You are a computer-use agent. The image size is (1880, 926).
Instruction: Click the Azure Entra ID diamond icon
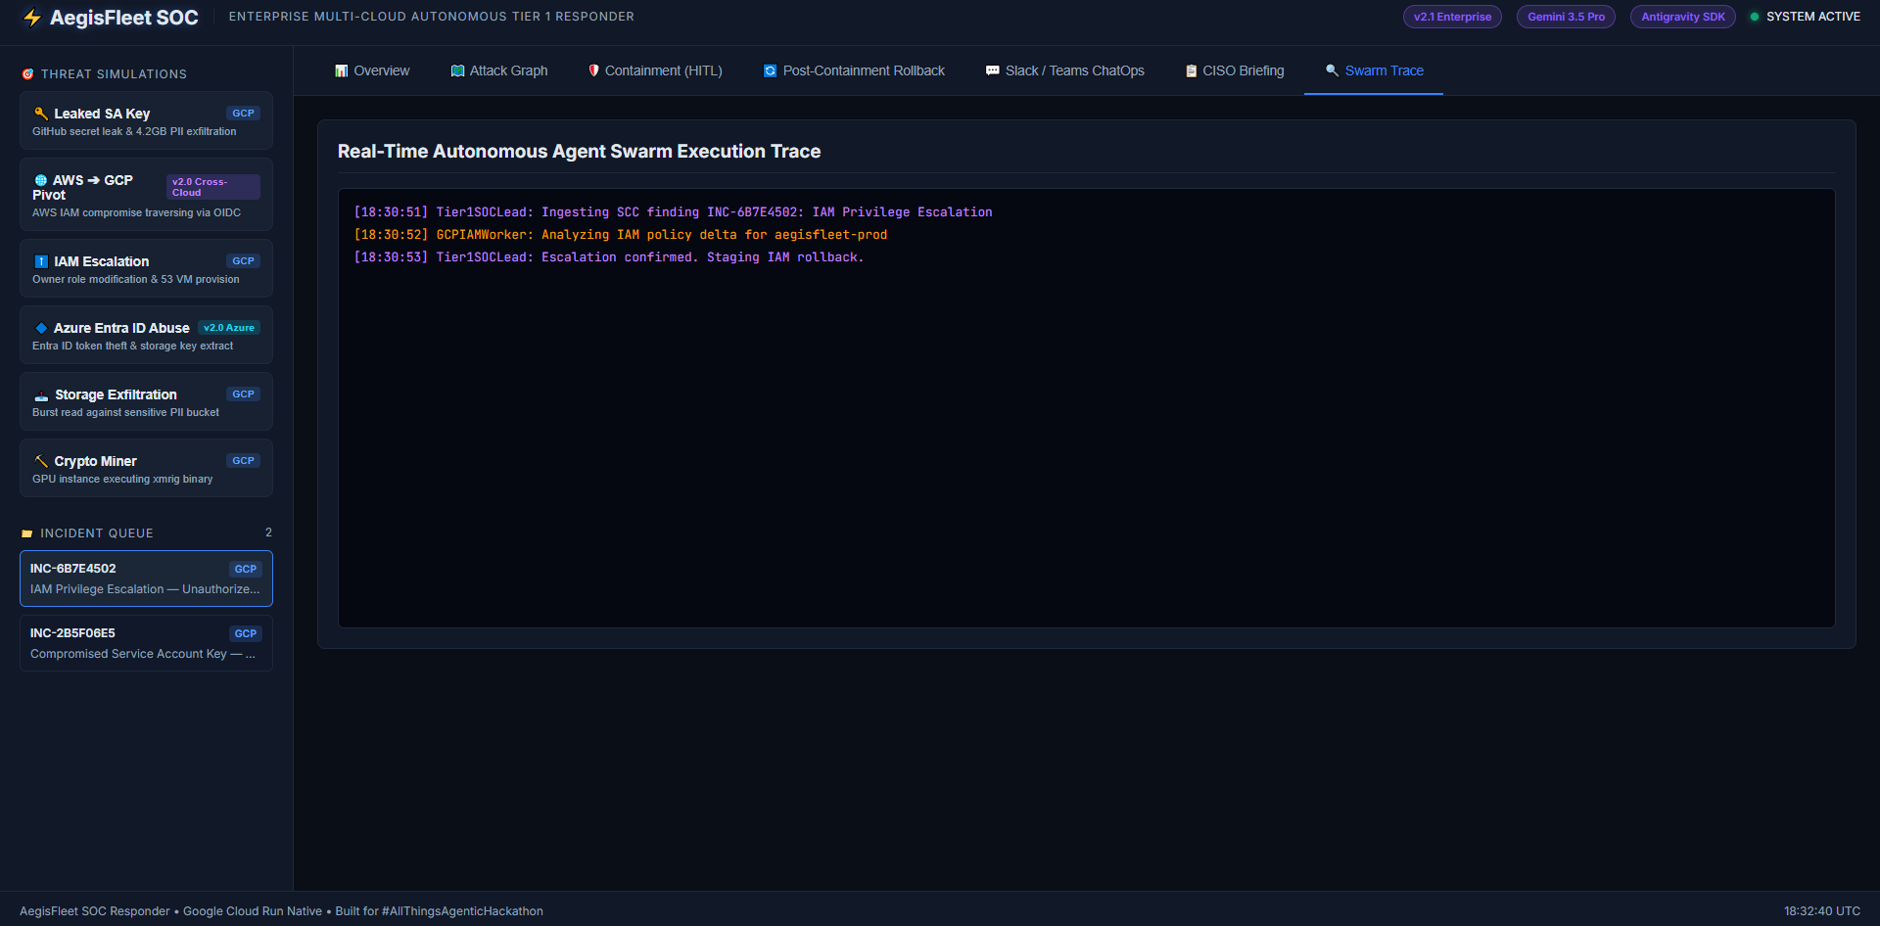pyautogui.click(x=41, y=328)
